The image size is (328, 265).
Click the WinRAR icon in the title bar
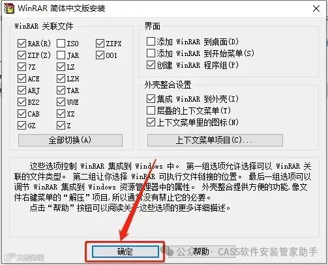pos(9,8)
